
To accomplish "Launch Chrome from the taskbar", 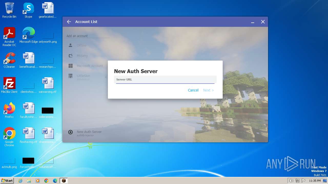I will pyautogui.click(x=46, y=181).
